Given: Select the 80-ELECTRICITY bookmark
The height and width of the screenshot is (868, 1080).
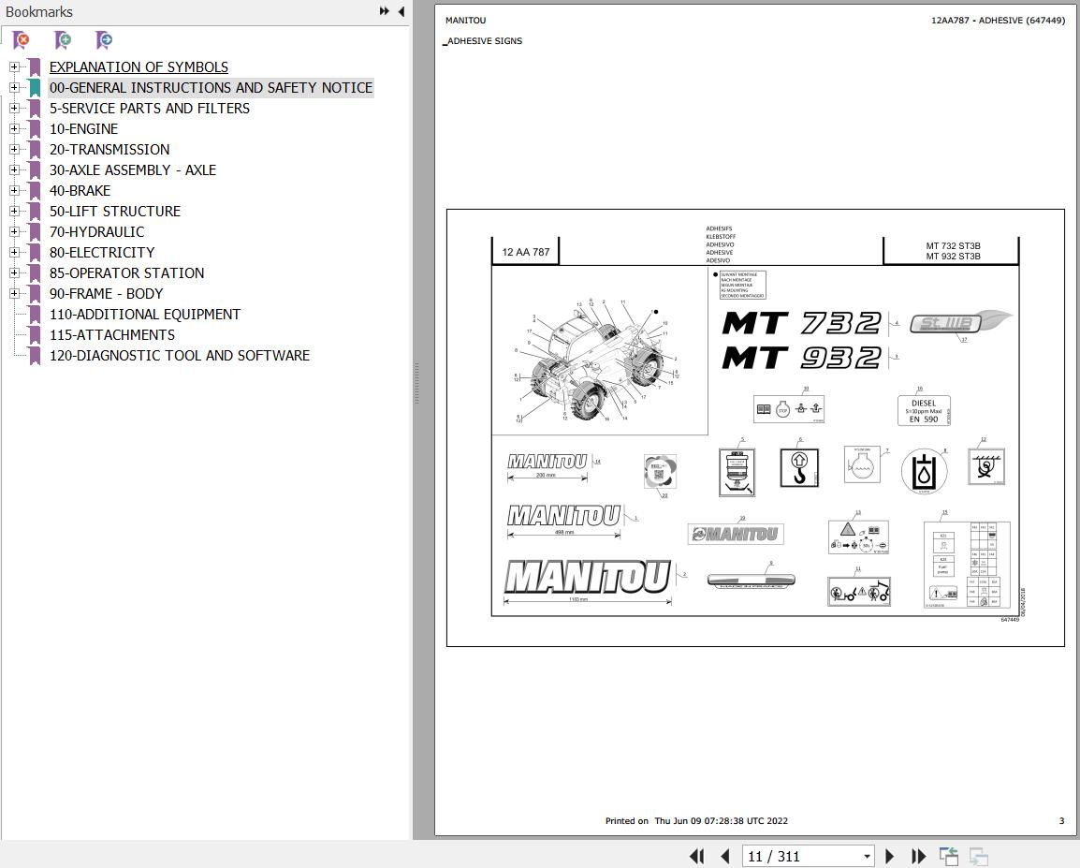Looking at the screenshot, I should (x=102, y=252).
